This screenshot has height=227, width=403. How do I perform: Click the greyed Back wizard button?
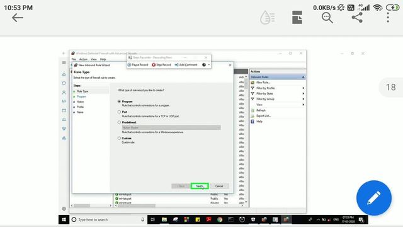pos(181,186)
